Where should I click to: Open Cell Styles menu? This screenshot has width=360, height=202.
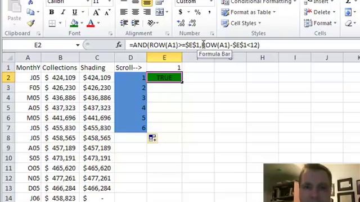[241, 23]
